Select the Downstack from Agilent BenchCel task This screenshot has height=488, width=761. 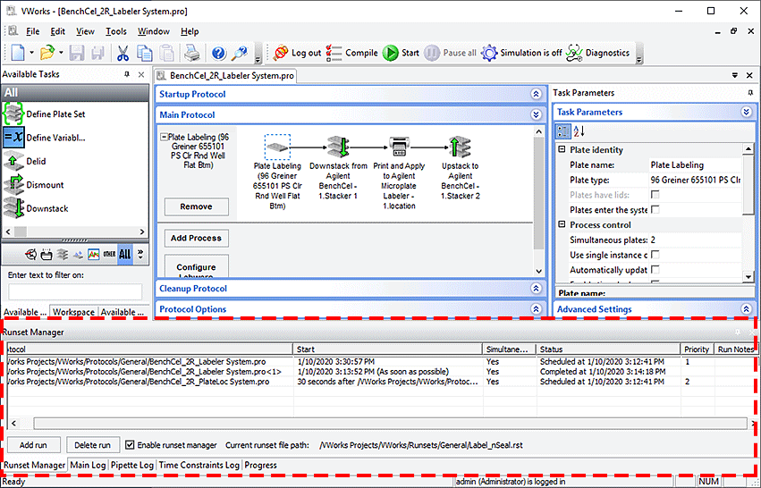(x=338, y=147)
